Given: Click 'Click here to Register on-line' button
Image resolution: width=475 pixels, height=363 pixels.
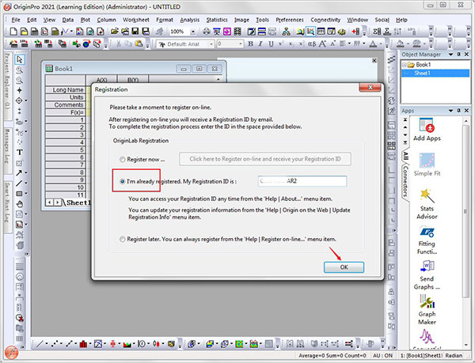Looking at the screenshot, I should [x=265, y=159].
